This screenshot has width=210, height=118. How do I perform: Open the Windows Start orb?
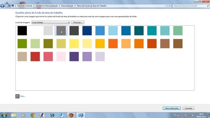tap(4, 115)
